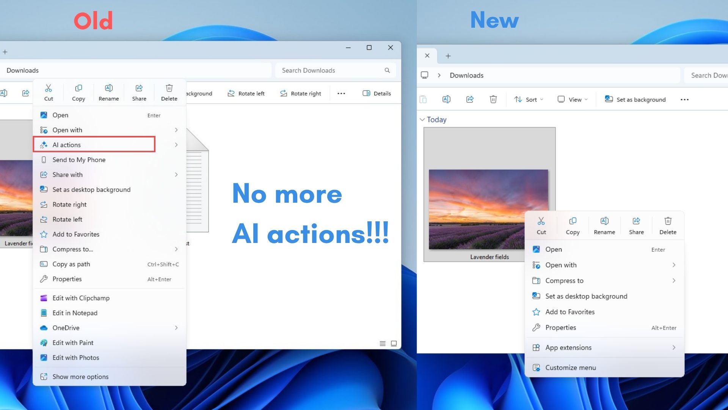Expand OneDrive submenu

(x=176, y=328)
